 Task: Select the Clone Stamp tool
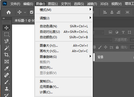7,89
